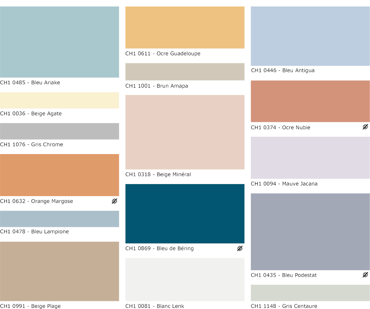
Task: Choose the Bleu Antigua color swatch
Action: click(310, 36)
